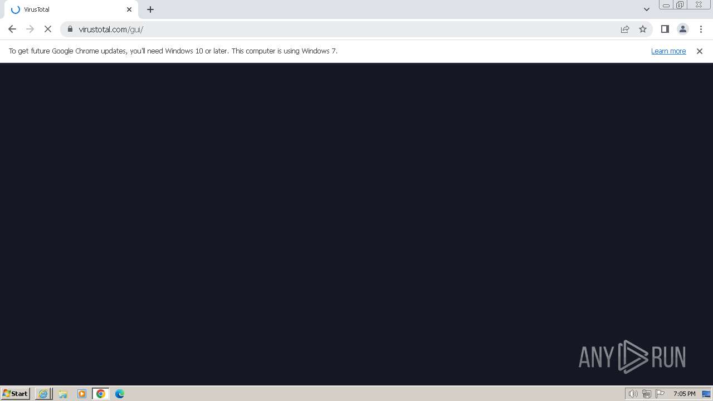Stop loading the VirusTotal page
The image size is (713, 401).
click(x=48, y=29)
